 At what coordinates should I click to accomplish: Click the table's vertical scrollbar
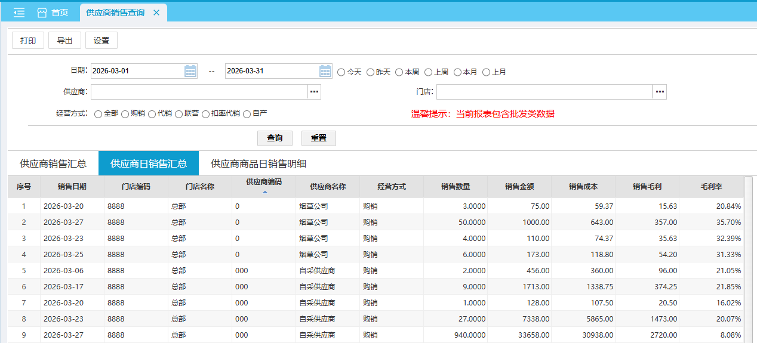(749, 257)
